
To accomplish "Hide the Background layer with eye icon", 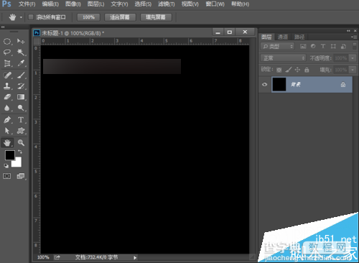I will pyautogui.click(x=265, y=84).
